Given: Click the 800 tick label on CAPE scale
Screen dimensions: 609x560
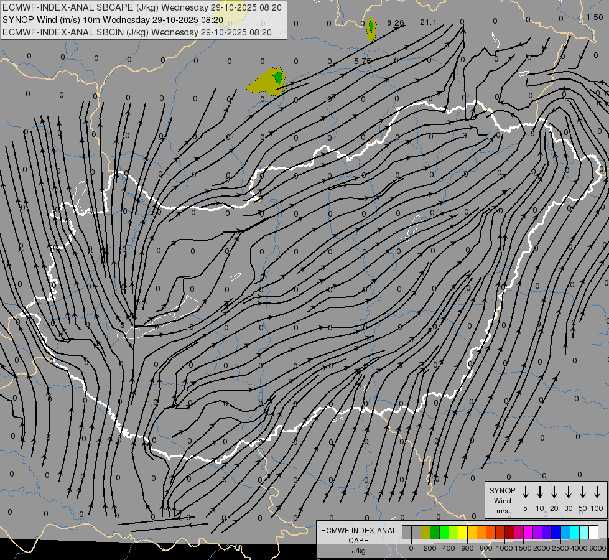Looking at the screenshot, I should (x=486, y=548).
